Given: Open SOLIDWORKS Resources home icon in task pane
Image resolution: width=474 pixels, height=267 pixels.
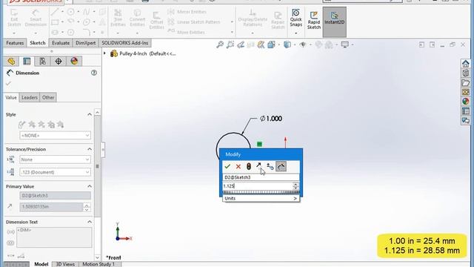Looking at the screenshot, I should point(466,64).
